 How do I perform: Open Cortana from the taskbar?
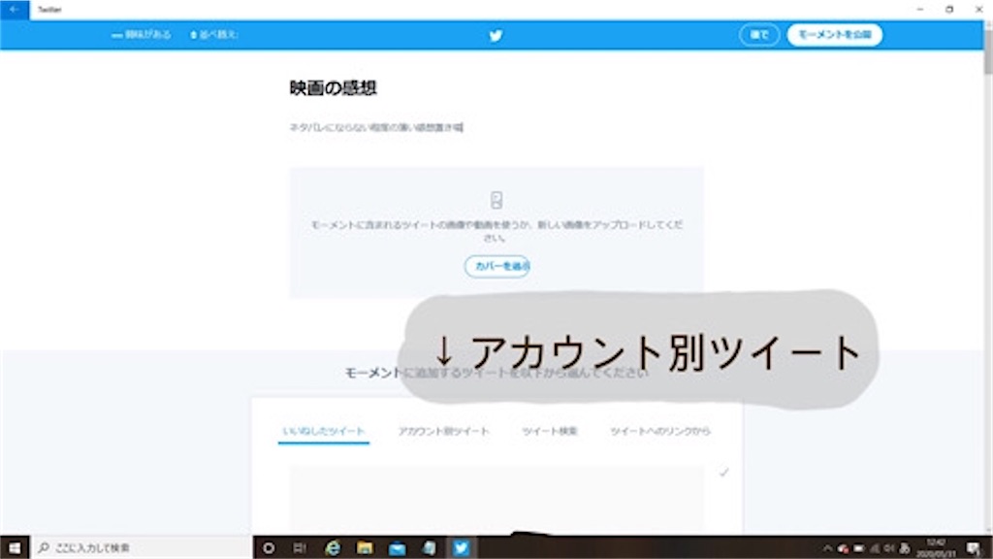pyautogui.click(x=269, y=547)
